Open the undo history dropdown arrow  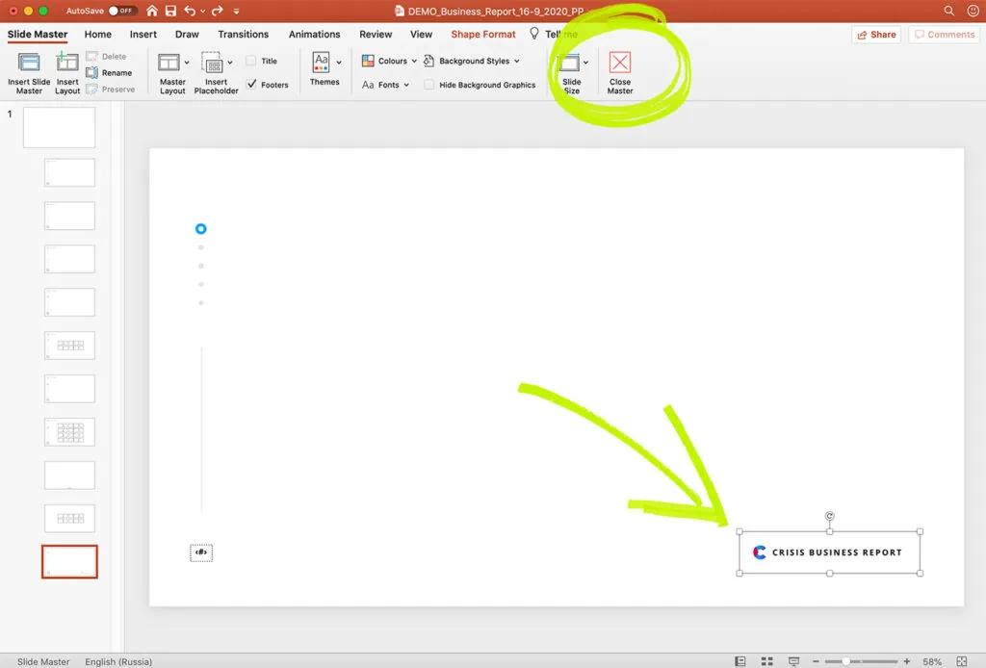point(202,11)
